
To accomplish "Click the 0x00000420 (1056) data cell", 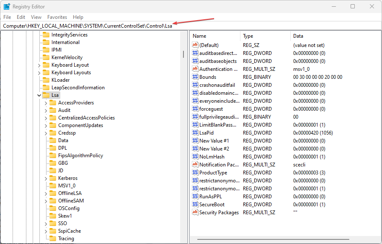I will (313, 132).
